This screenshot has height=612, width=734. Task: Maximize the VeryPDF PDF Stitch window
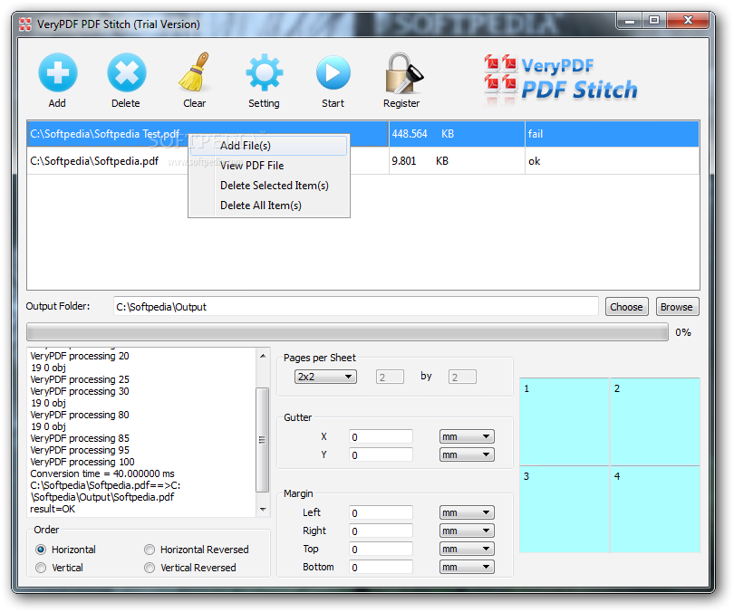click(x=654, y=21)
